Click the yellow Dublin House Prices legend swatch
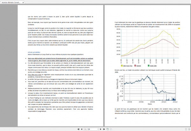 [x=122, y=66]
